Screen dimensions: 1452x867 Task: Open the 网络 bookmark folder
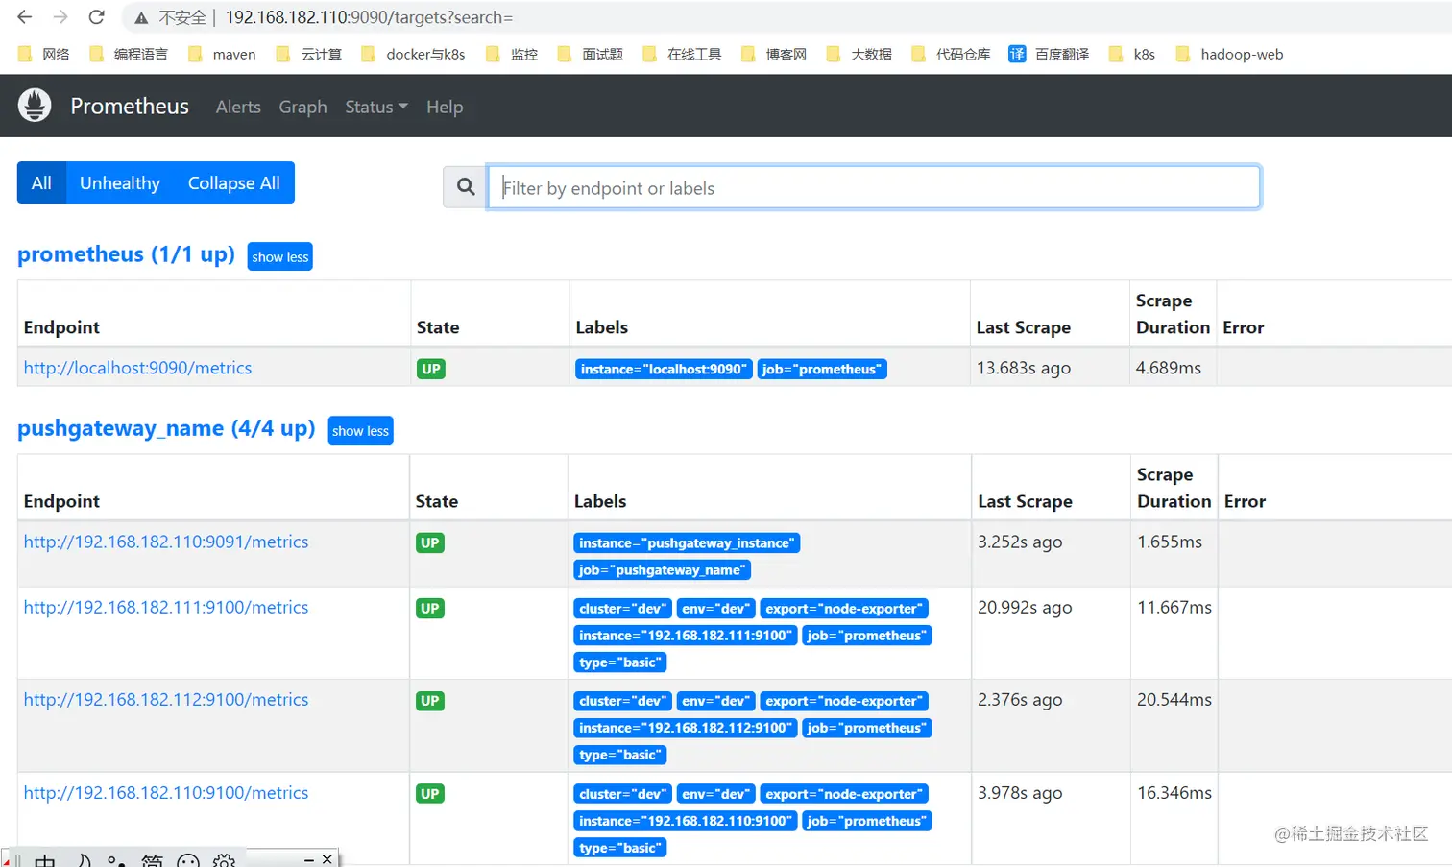click(x=44, y=54)
